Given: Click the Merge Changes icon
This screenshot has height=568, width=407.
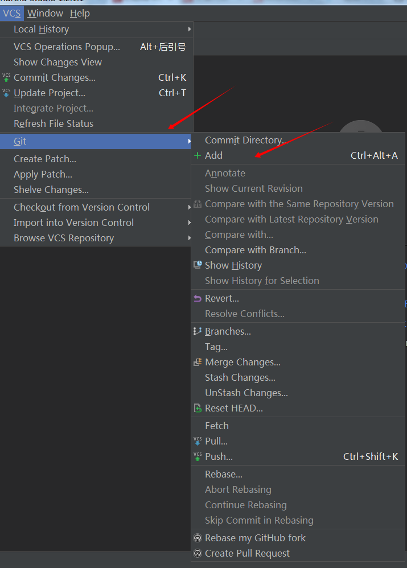Looking at the screenshot, I should pyautogui.click(x=198, y=362).
